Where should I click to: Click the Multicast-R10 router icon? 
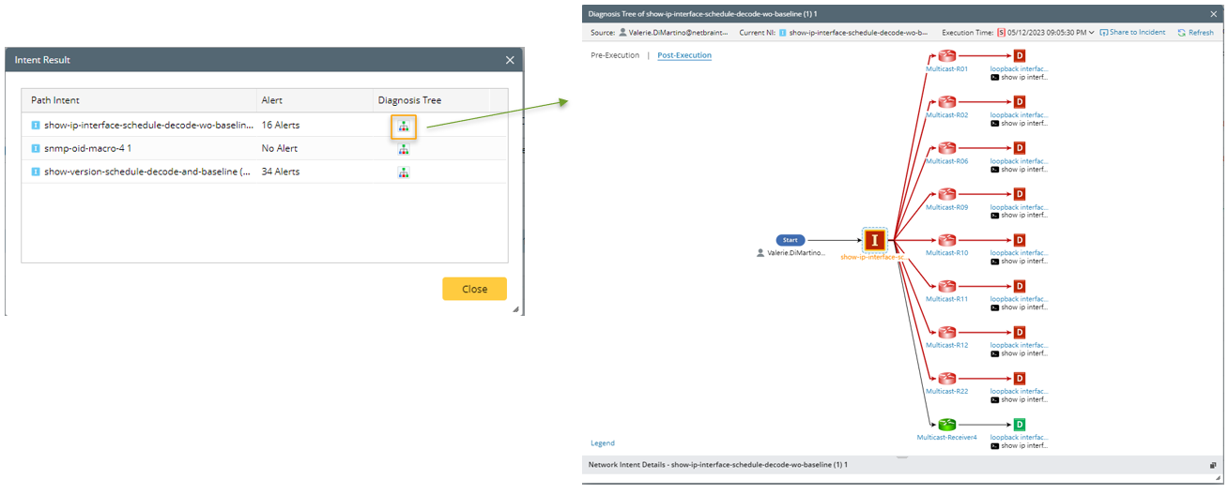(x=946, y=240)
